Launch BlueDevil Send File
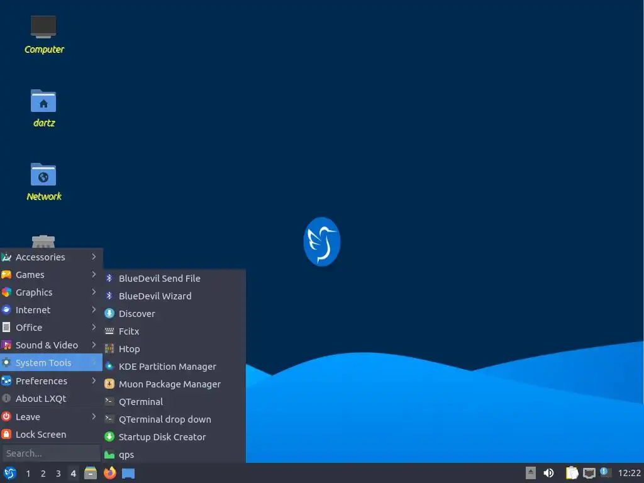644x483 pixels. click(x=175, y=279)
